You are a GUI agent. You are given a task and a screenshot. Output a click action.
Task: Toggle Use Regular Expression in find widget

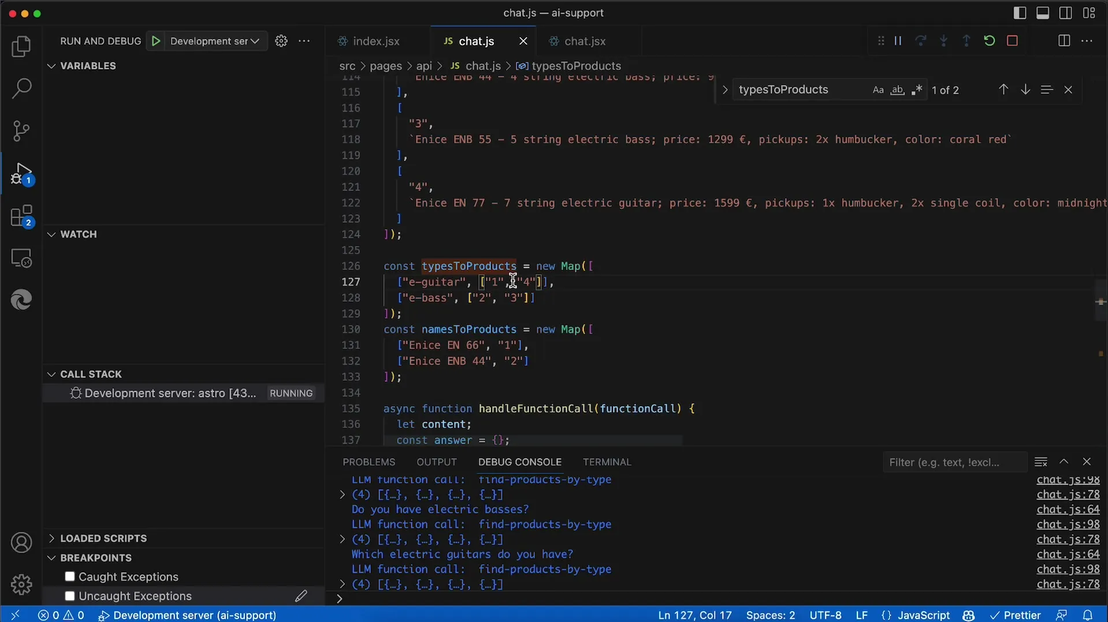coord(917,90)
